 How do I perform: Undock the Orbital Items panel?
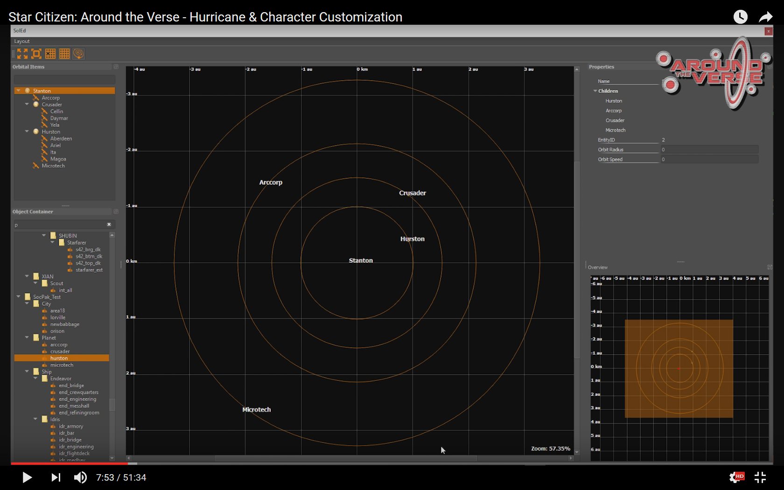[116, 67]
